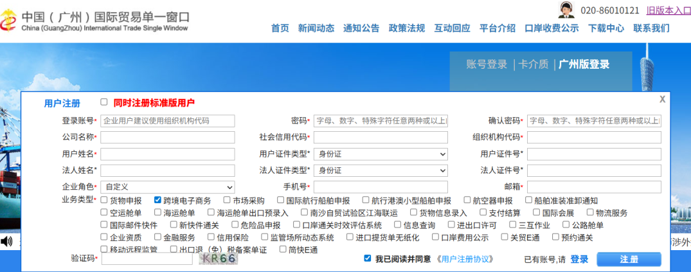Focus the 公司名称 input field
This screenshot has height=272, width=691.
pos(168,137)
